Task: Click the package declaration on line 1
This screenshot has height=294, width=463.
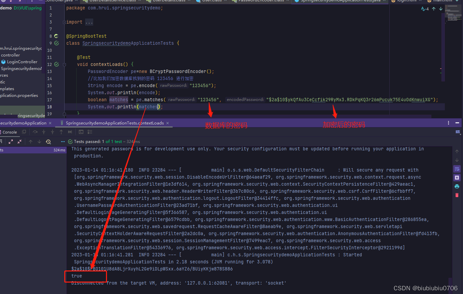Action: coord(115,8)
